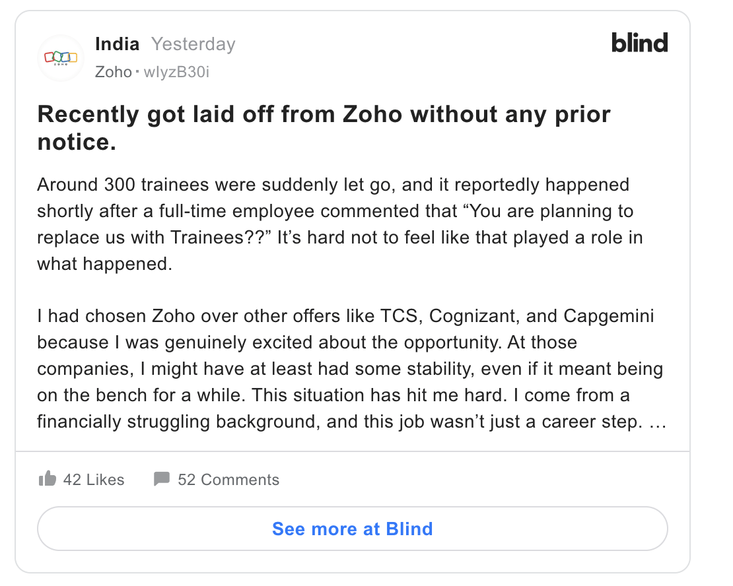Click the Zoho logo avatar
Screen dimensions: 733x586
point(61,57)
